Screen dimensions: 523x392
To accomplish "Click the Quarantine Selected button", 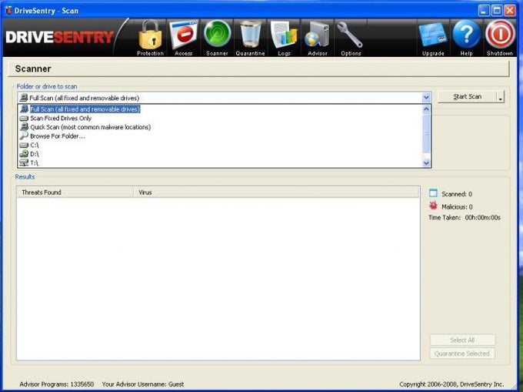I will 462,353.
